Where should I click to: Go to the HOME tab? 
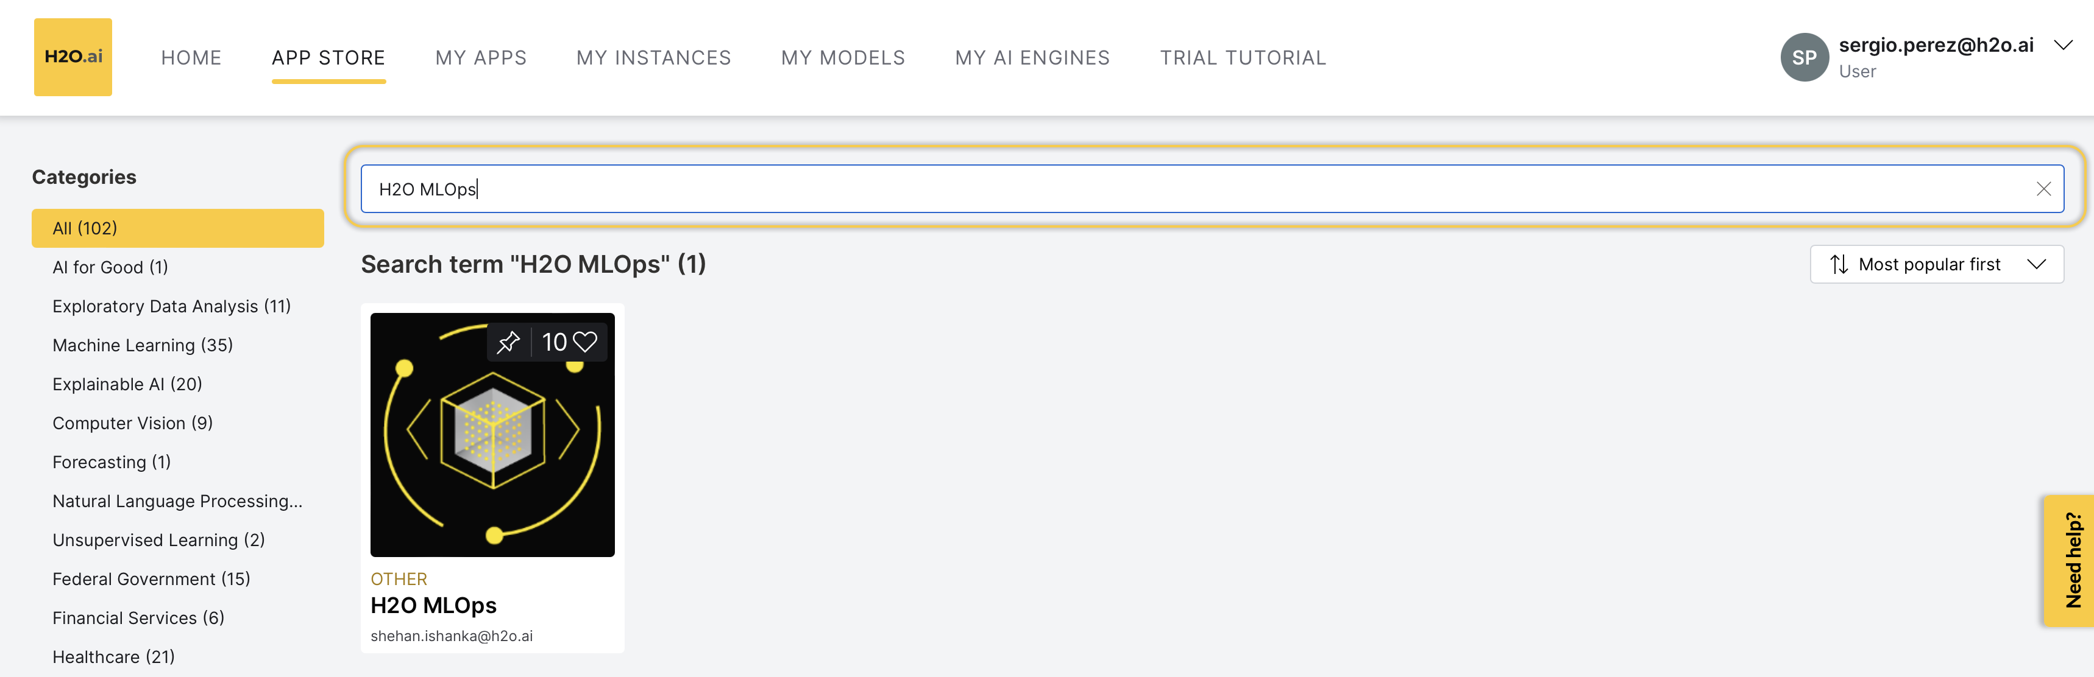coord(191,58)
